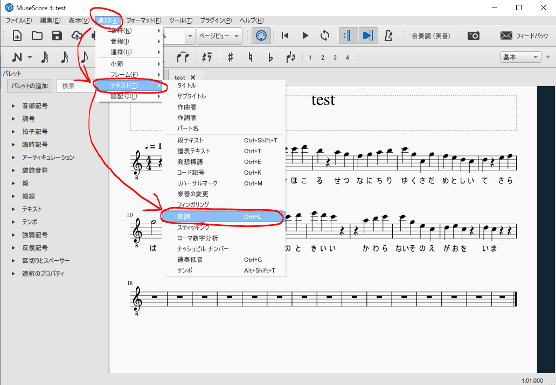The image size is (556, 385).
Task: Open the フォーマット(F) menu
Action: [144, 20]
